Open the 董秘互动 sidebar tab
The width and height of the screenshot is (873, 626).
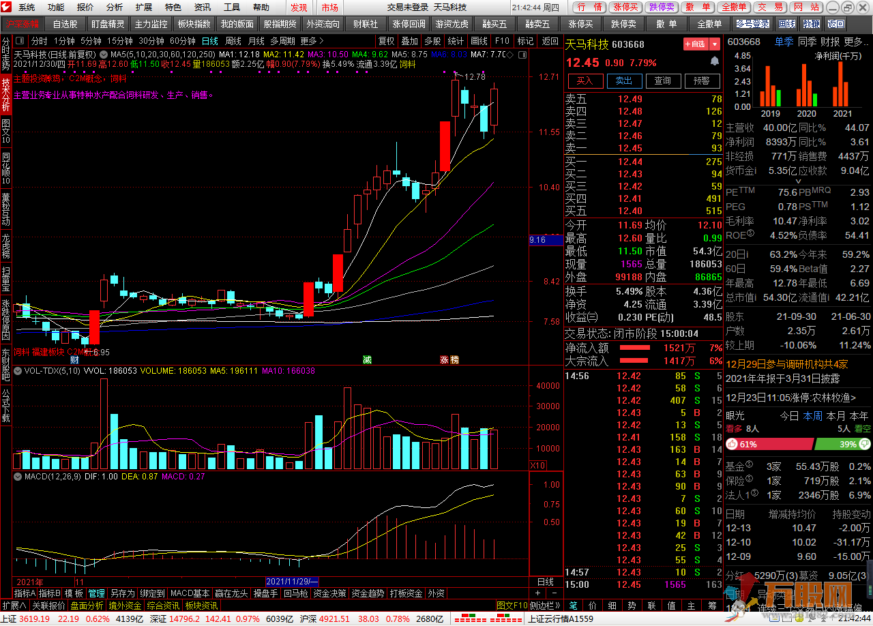[x=6, y=209]
